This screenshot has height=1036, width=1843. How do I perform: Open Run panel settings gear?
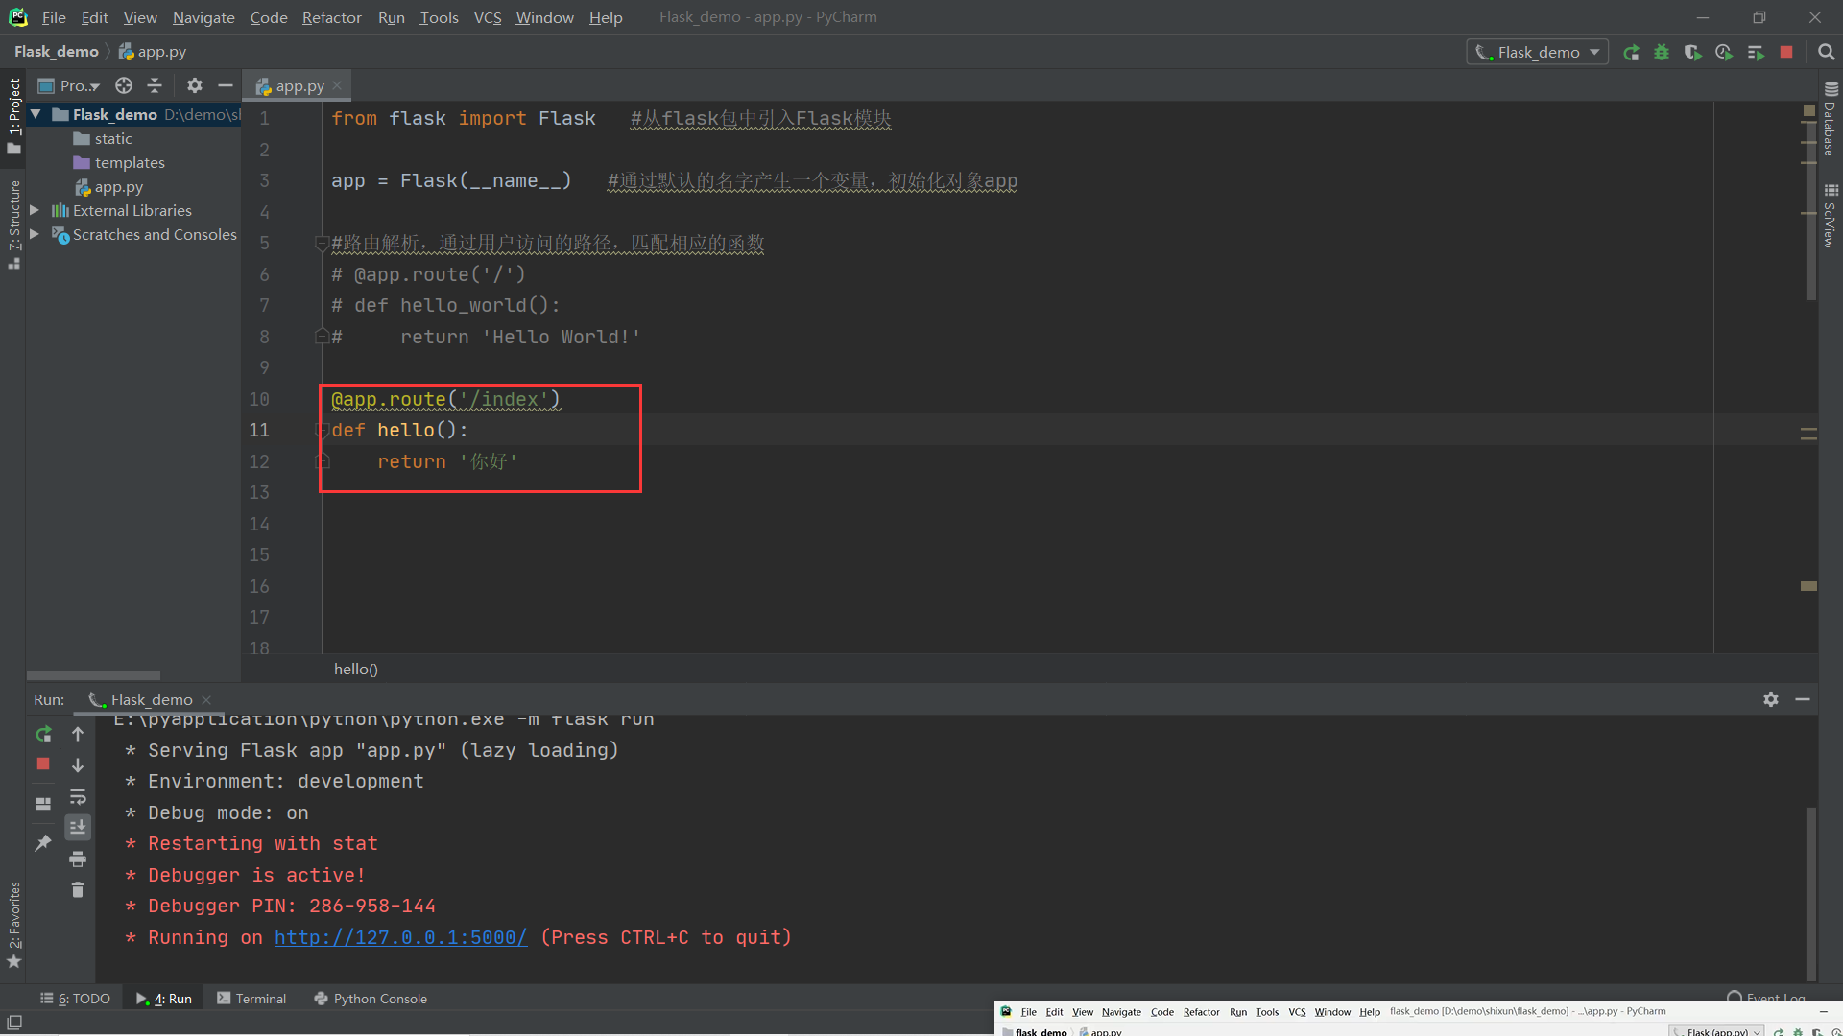coord(1771,699)
